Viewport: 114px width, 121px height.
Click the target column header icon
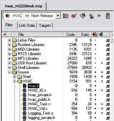click(95, 34)
